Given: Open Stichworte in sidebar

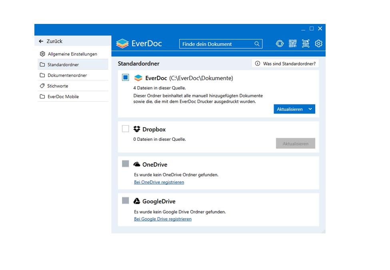Looking at the screenshot, I should pyautogui.click(x=73, y=86).
